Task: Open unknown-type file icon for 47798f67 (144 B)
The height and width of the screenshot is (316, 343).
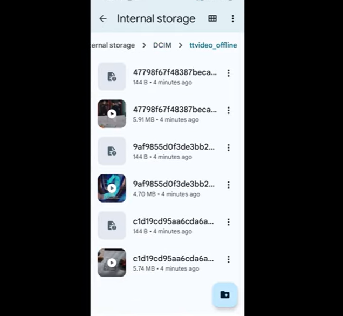Action: [112, 77]
